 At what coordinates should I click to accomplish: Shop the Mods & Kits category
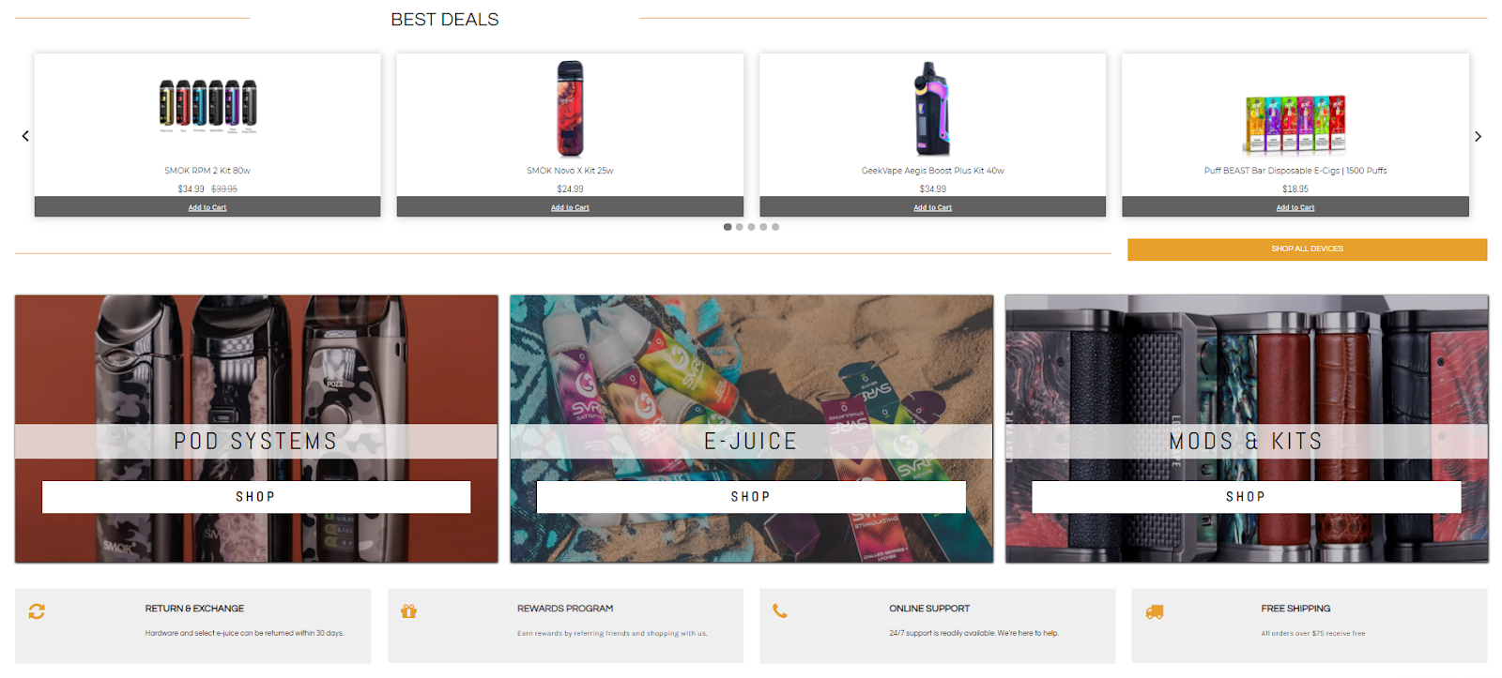pyautogui.click(x=1246, y=497)
